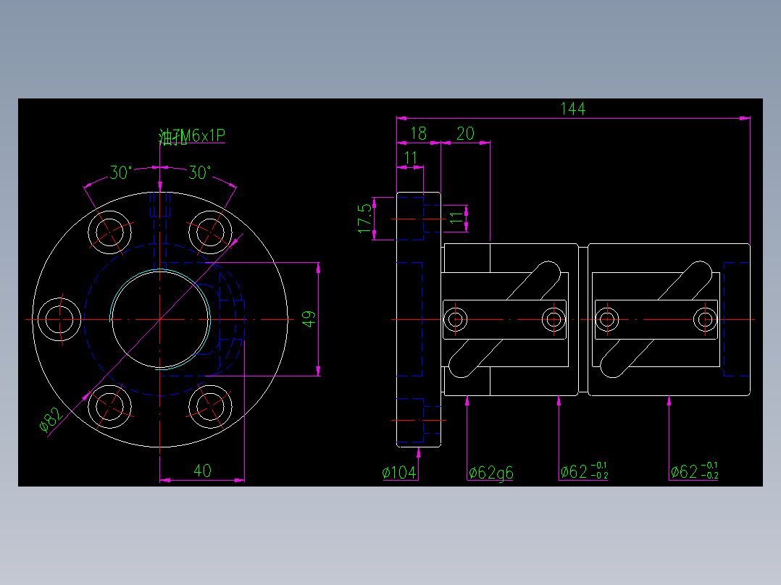Click the 20 dimension label
781x585 pixels.
tap(467, 133)
